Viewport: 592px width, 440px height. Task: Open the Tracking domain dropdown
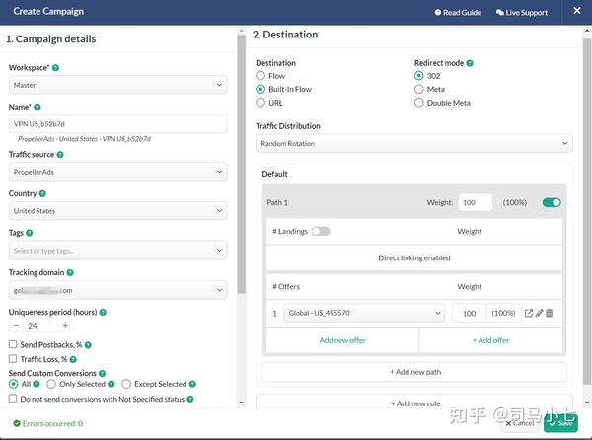pyautogui.click(x=117, y=291)
